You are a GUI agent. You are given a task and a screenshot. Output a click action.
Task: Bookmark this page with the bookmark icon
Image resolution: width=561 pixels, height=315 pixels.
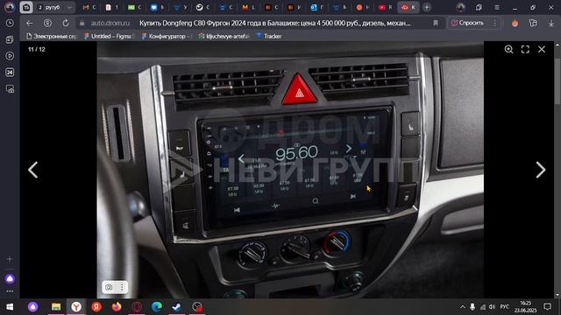point(436,24)
